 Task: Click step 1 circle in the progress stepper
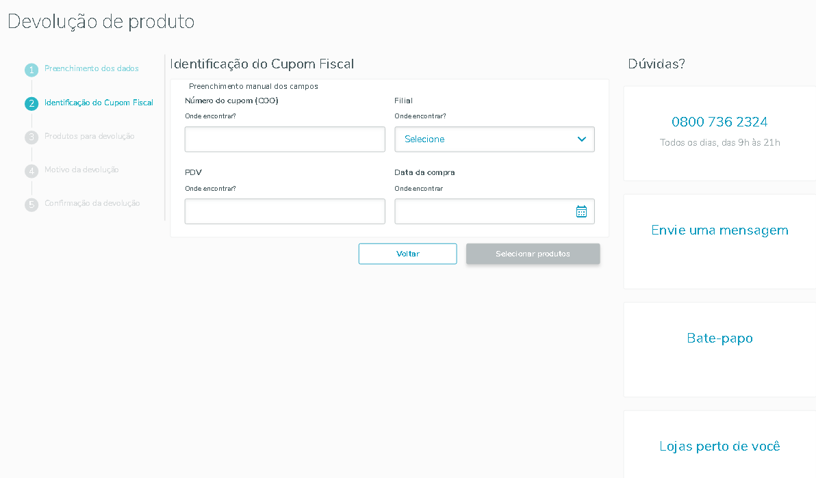pyautogui.click(x=31, y=70)
